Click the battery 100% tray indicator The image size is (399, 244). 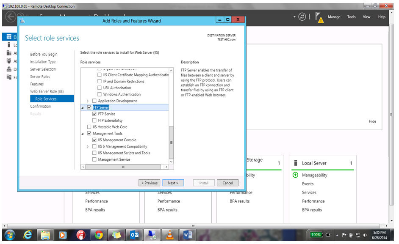tap(316, 235)
